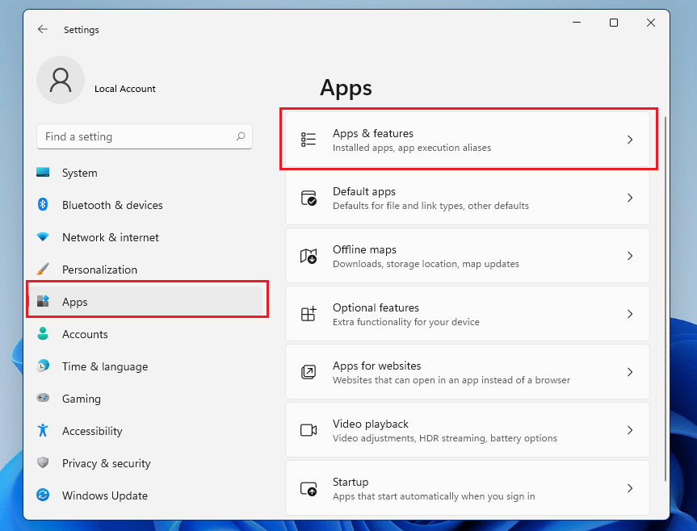
Task: Open Startup settings via its chevron
Action: [x=630, y=488]
